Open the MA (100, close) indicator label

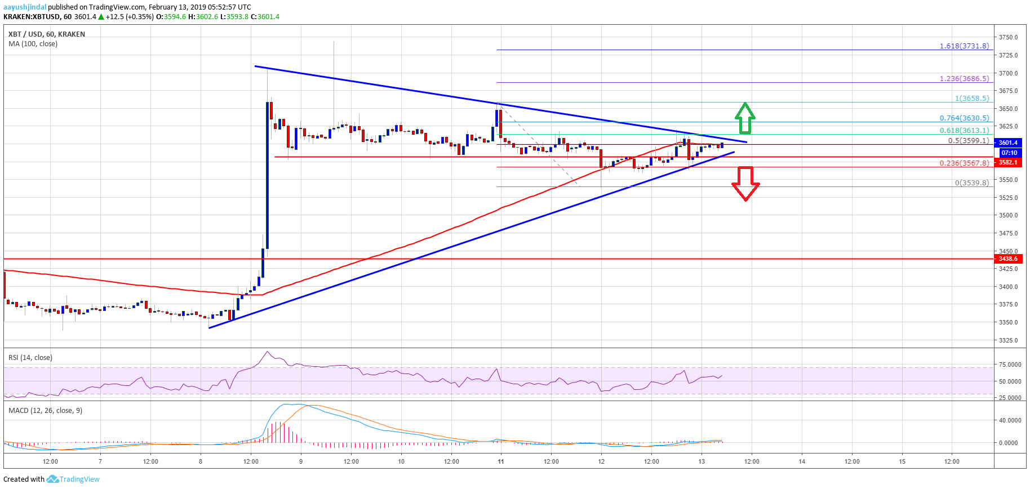point(33,44)
